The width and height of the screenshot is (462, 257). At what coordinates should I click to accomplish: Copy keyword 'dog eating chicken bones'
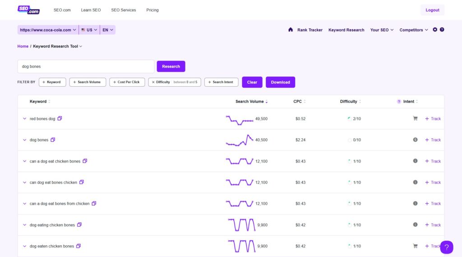(x=79, y=224)
